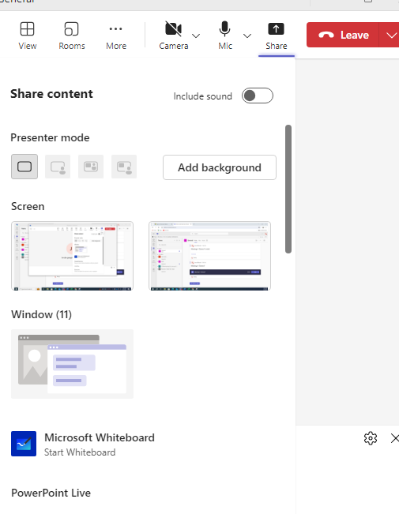Click the Share content panel scrollbar

pyautogui.click(x=288, y=189)
